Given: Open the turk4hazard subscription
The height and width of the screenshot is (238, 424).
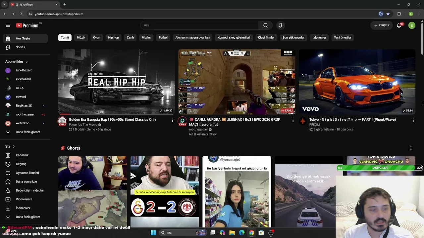Looking at the screenshot, I should coord(25,70).
